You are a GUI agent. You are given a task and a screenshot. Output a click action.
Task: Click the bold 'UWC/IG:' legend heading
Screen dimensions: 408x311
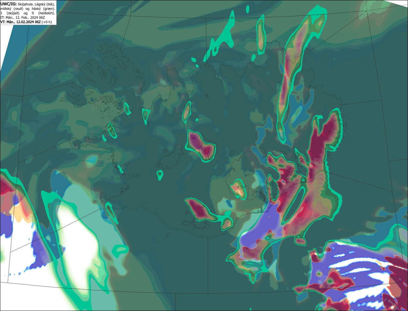pos(9,4)
